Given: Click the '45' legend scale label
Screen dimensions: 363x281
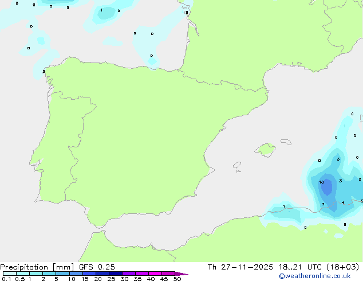Looking at the screenshot, I should 164,279.
